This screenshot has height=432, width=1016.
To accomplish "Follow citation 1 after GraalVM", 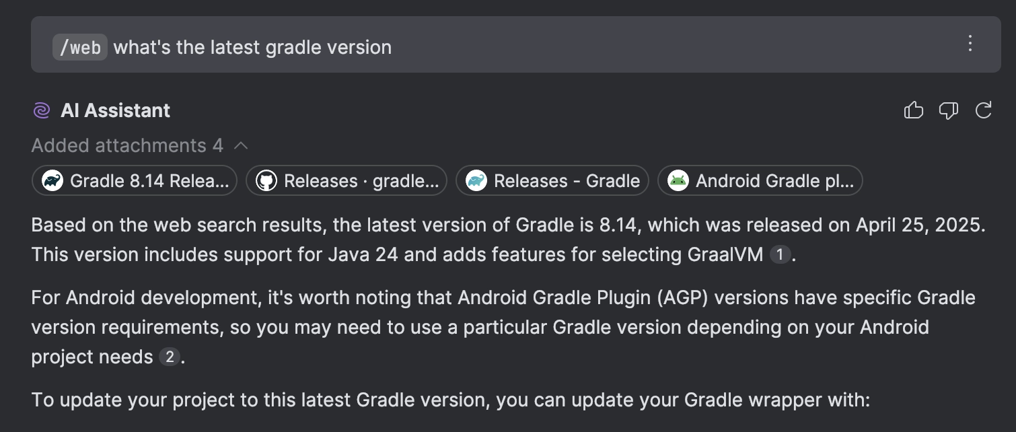I will coord(779,255).
